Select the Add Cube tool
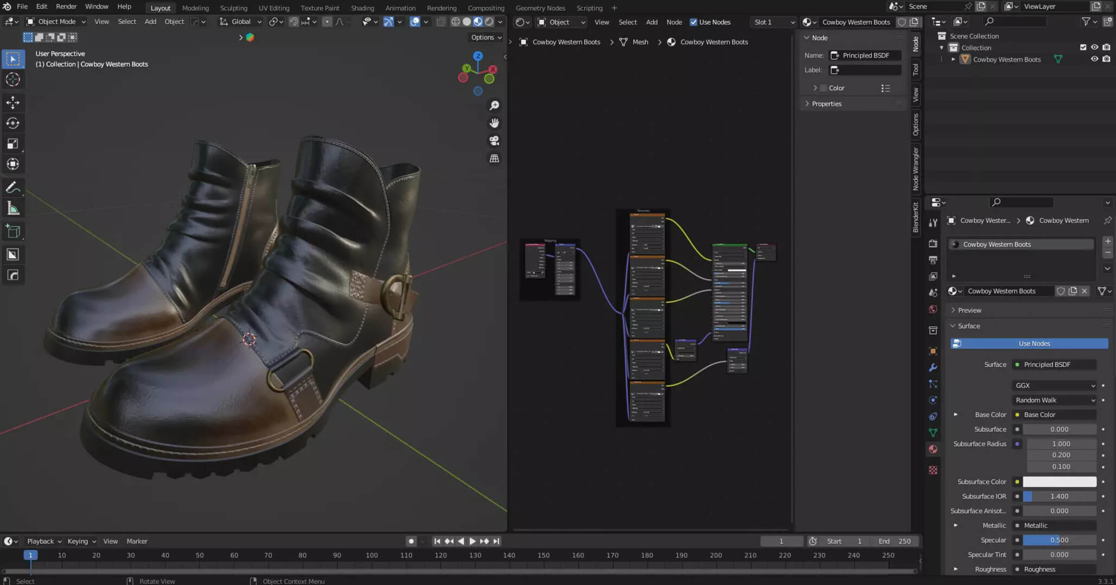Viewport: 1116px width, 585px height. (x=13, y=231)
